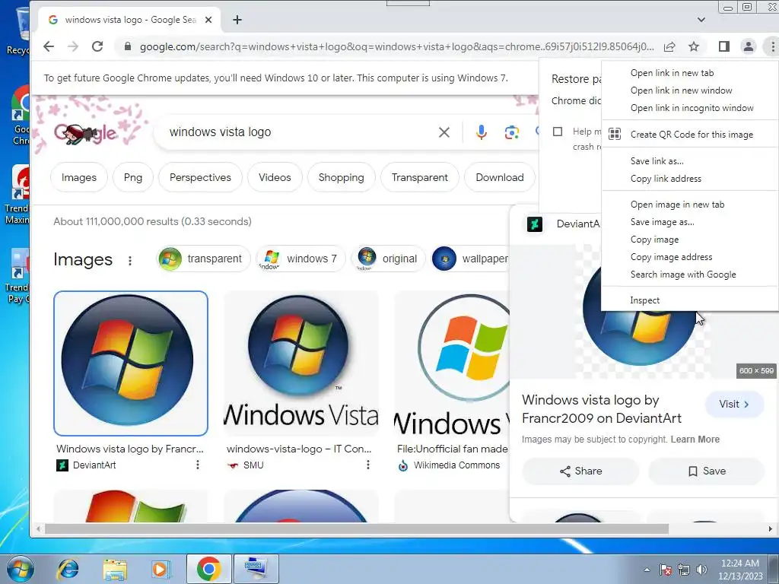Image resolution: width=779 pixels, height=584 pixels.
Task: Click the volume speaker tray icon
Action: (701, 570)
